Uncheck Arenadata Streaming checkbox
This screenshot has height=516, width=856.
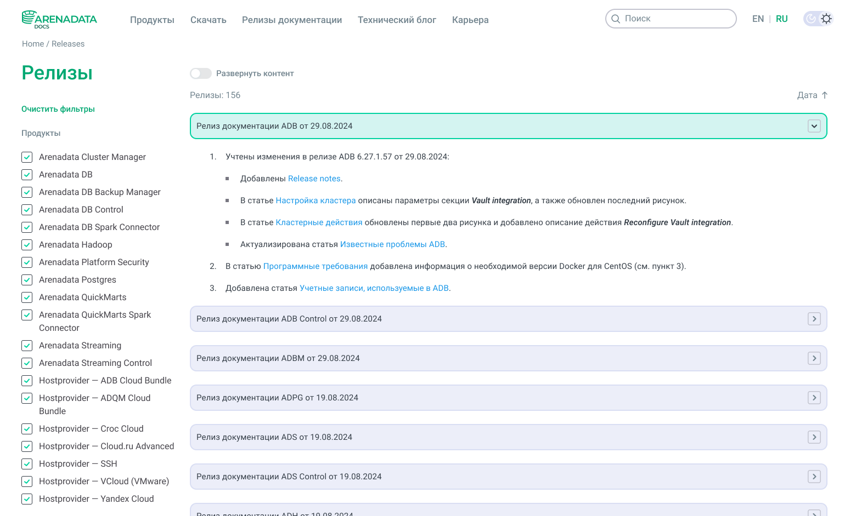(27, 346)
